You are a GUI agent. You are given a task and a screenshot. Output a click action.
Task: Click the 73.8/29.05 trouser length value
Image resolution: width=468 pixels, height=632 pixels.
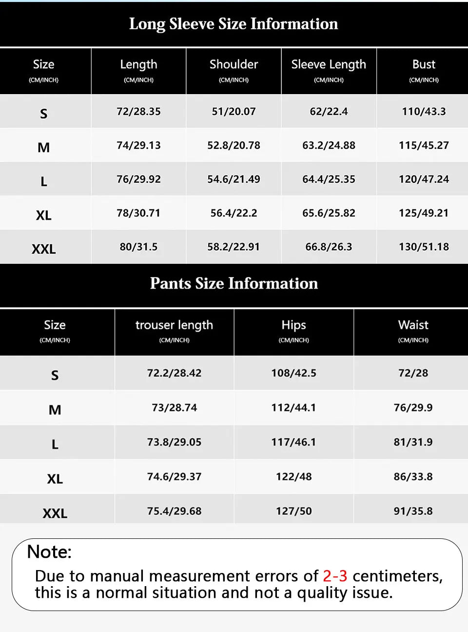pos(174,442)
